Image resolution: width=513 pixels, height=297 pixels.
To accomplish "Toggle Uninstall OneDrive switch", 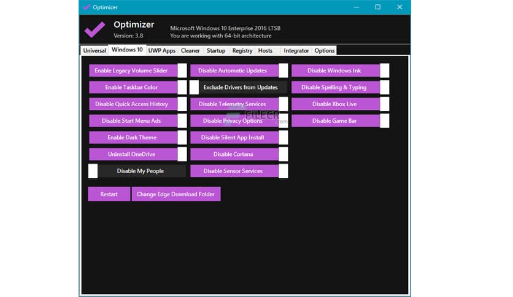I will [137, 154].
